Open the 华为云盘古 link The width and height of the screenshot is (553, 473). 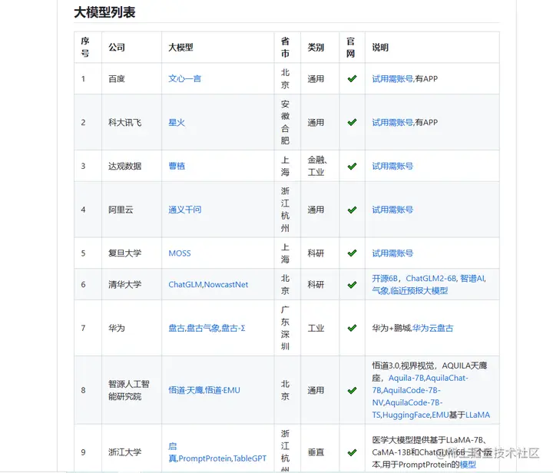(x=432, y=328)
